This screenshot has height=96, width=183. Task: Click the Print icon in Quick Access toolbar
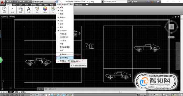pos(21,2)
